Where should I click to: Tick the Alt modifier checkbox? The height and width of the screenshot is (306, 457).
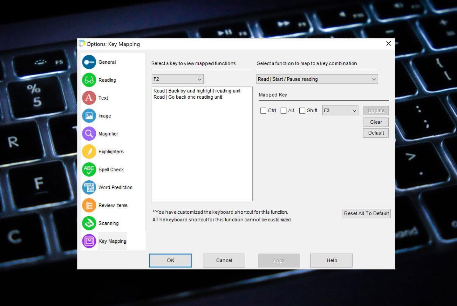coord(283,110)
